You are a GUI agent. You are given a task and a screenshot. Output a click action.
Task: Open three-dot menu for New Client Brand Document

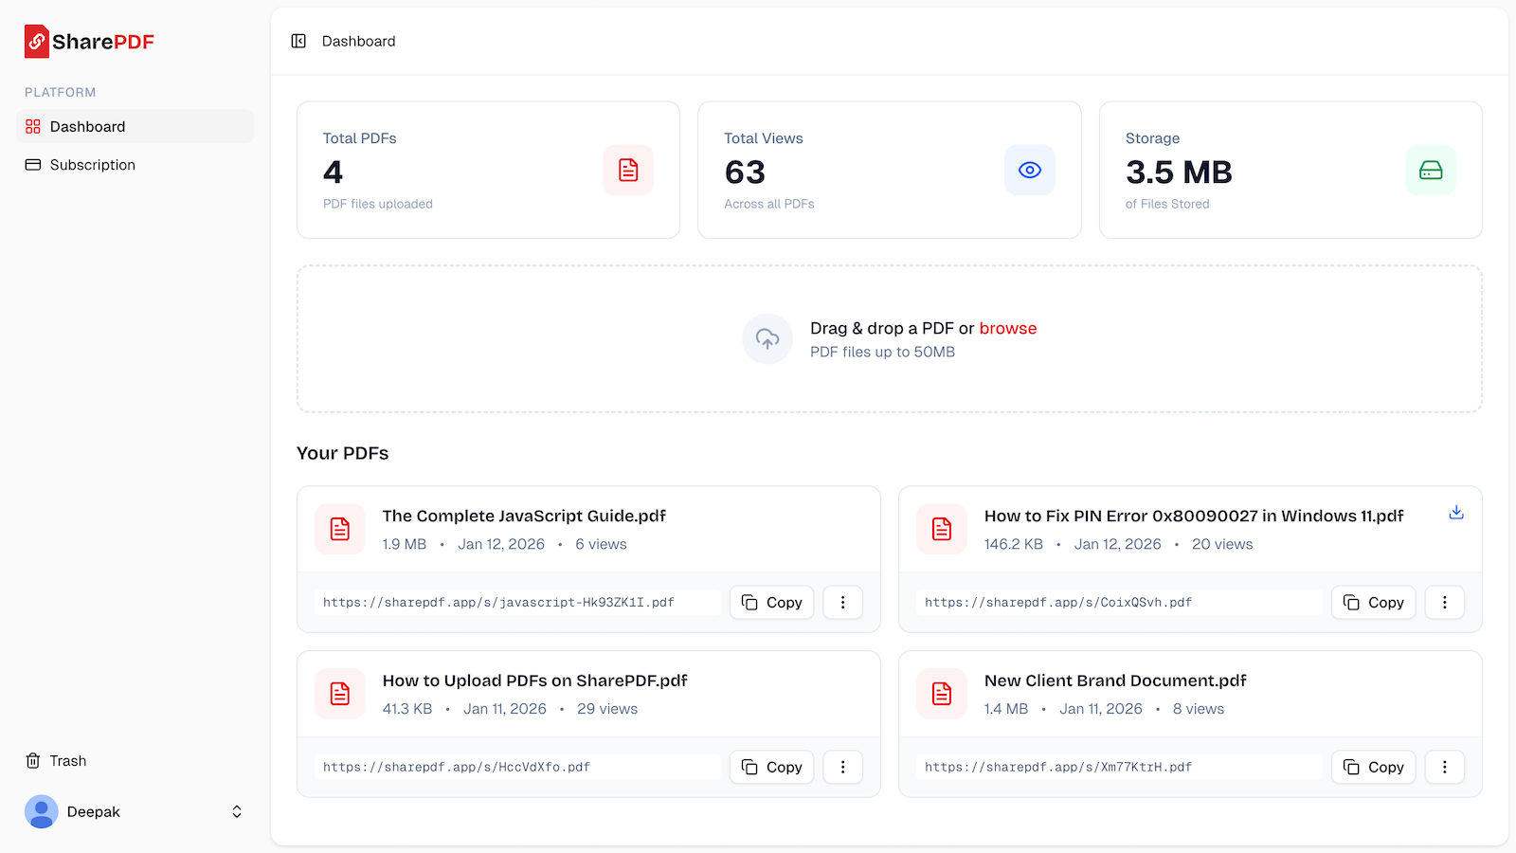click(1444, 767)
